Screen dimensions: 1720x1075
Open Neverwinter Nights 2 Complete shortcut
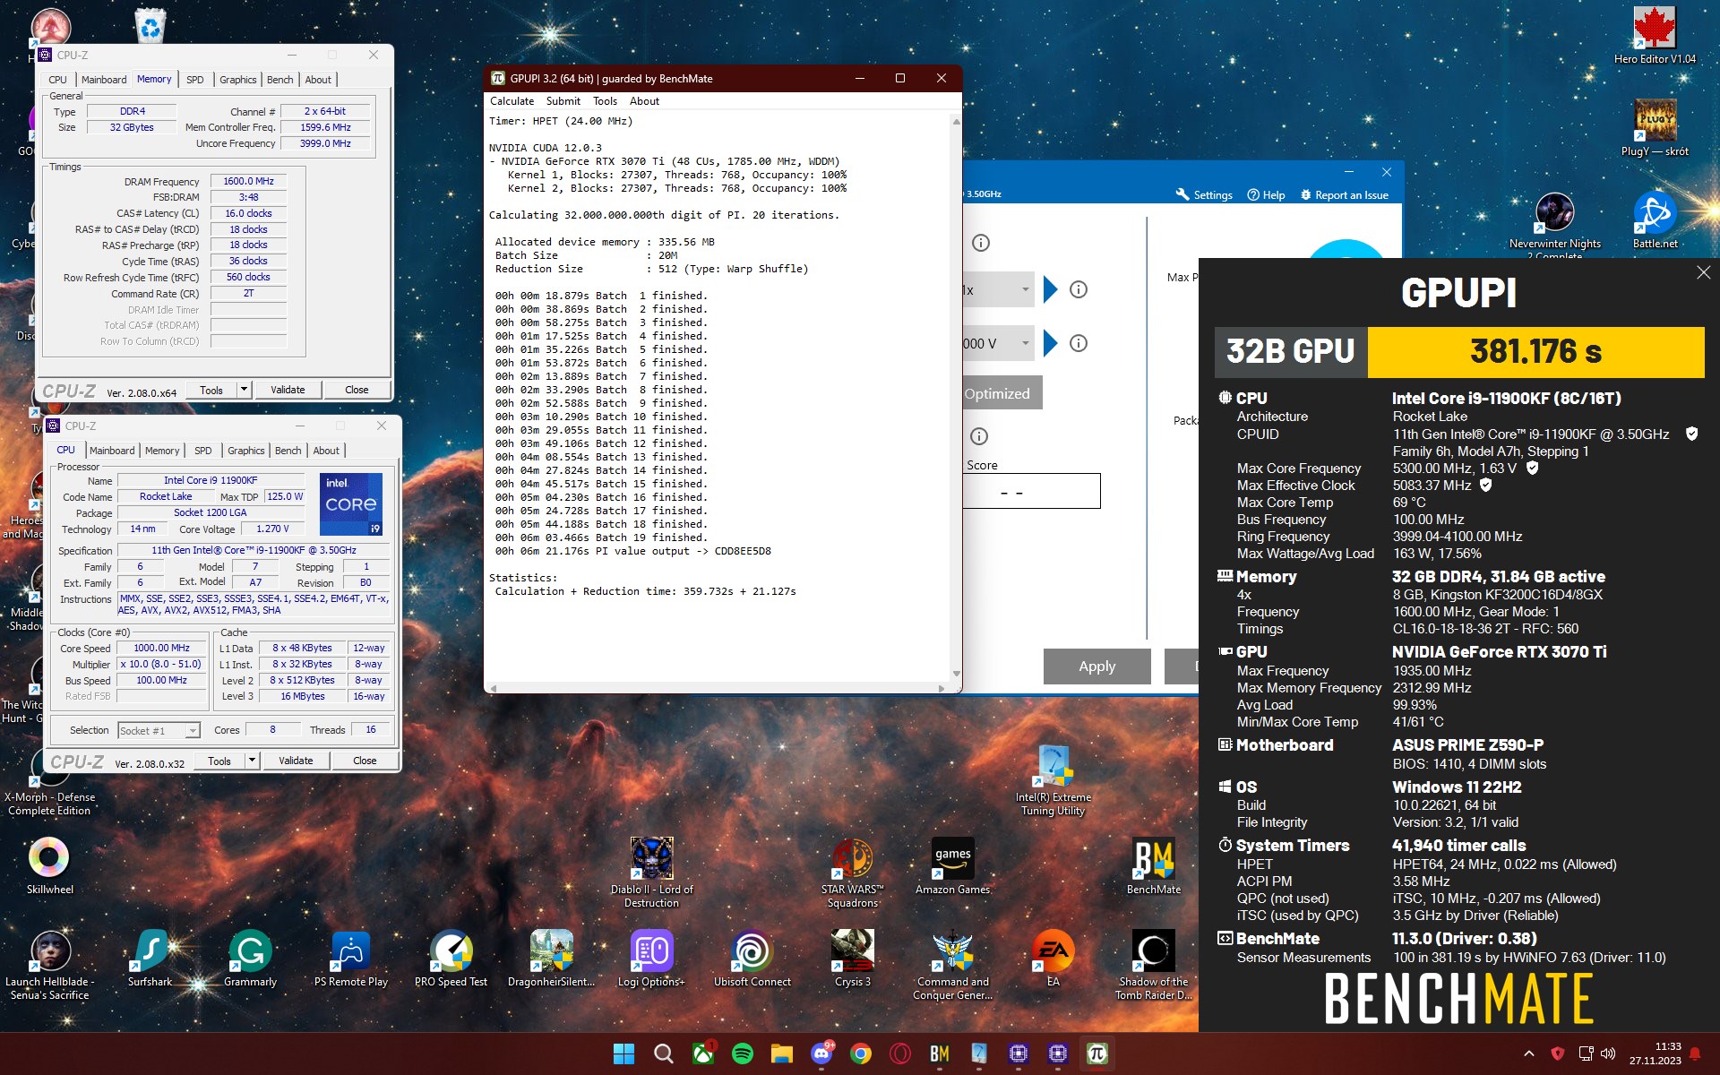tap(1554, 224)
